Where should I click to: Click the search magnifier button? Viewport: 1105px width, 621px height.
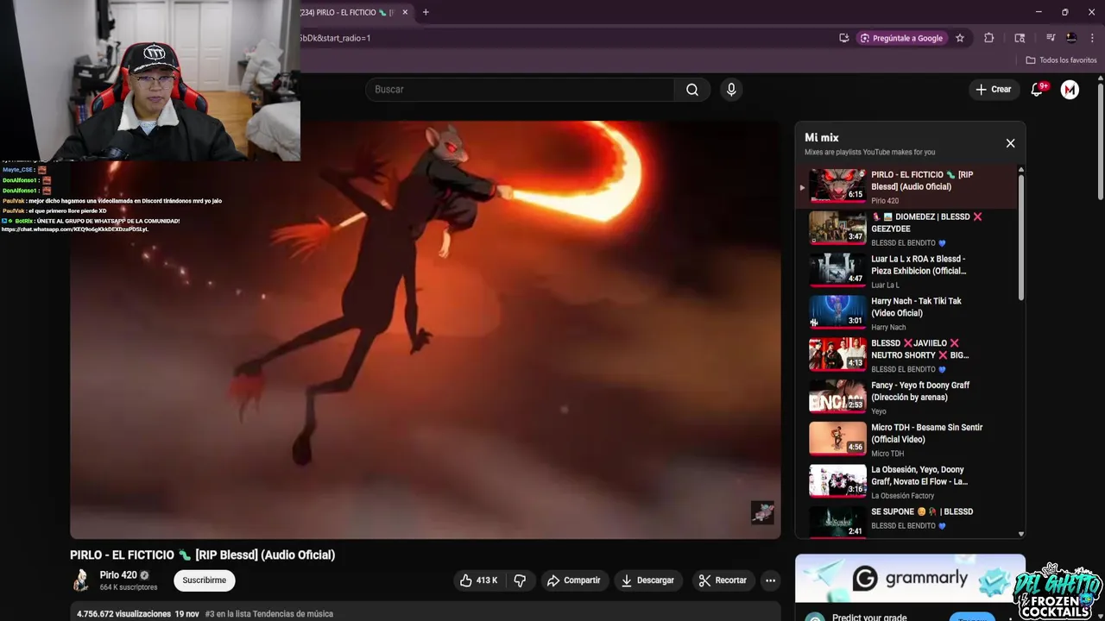click(x=692, y=90)
